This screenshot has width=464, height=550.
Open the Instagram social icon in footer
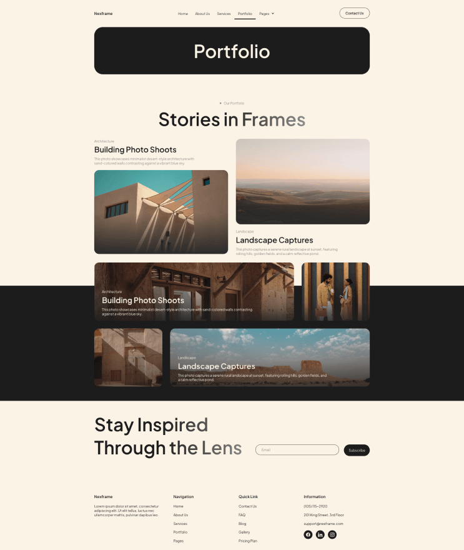pyautogui.click(x=332, y=534)
